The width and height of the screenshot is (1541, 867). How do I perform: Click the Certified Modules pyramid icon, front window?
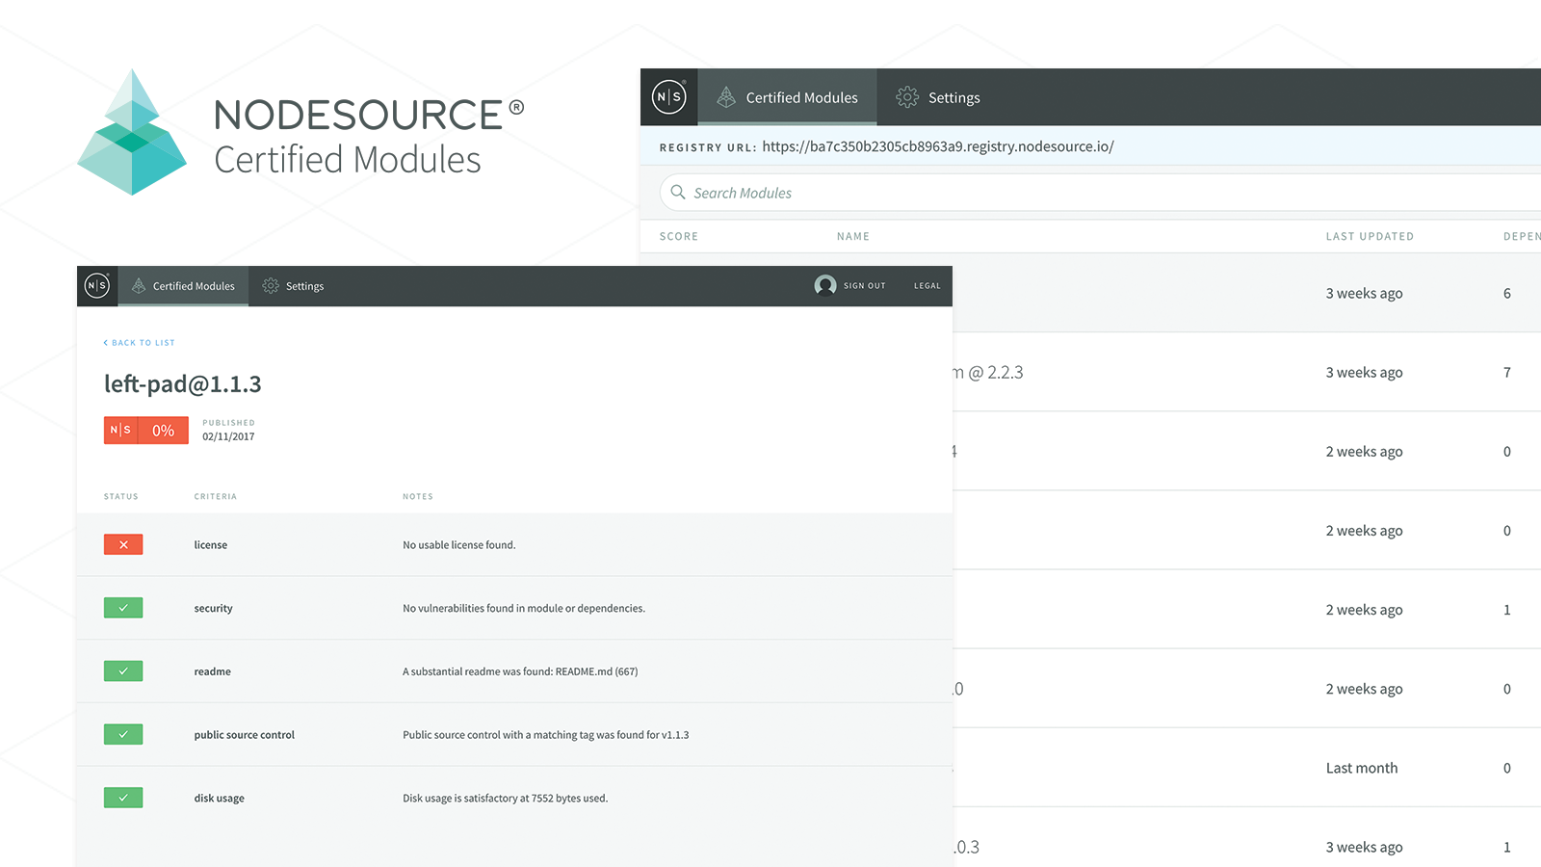tap(139, 286)
